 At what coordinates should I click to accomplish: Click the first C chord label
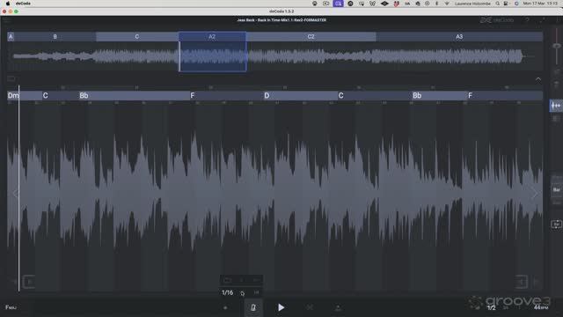[45, 96]
